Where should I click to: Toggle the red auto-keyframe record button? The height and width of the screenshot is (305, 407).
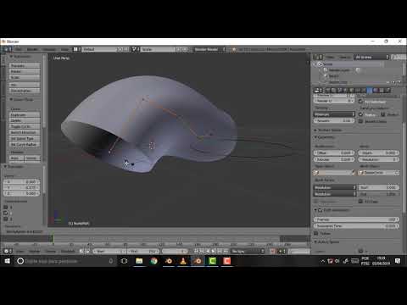tap(272, 251)
